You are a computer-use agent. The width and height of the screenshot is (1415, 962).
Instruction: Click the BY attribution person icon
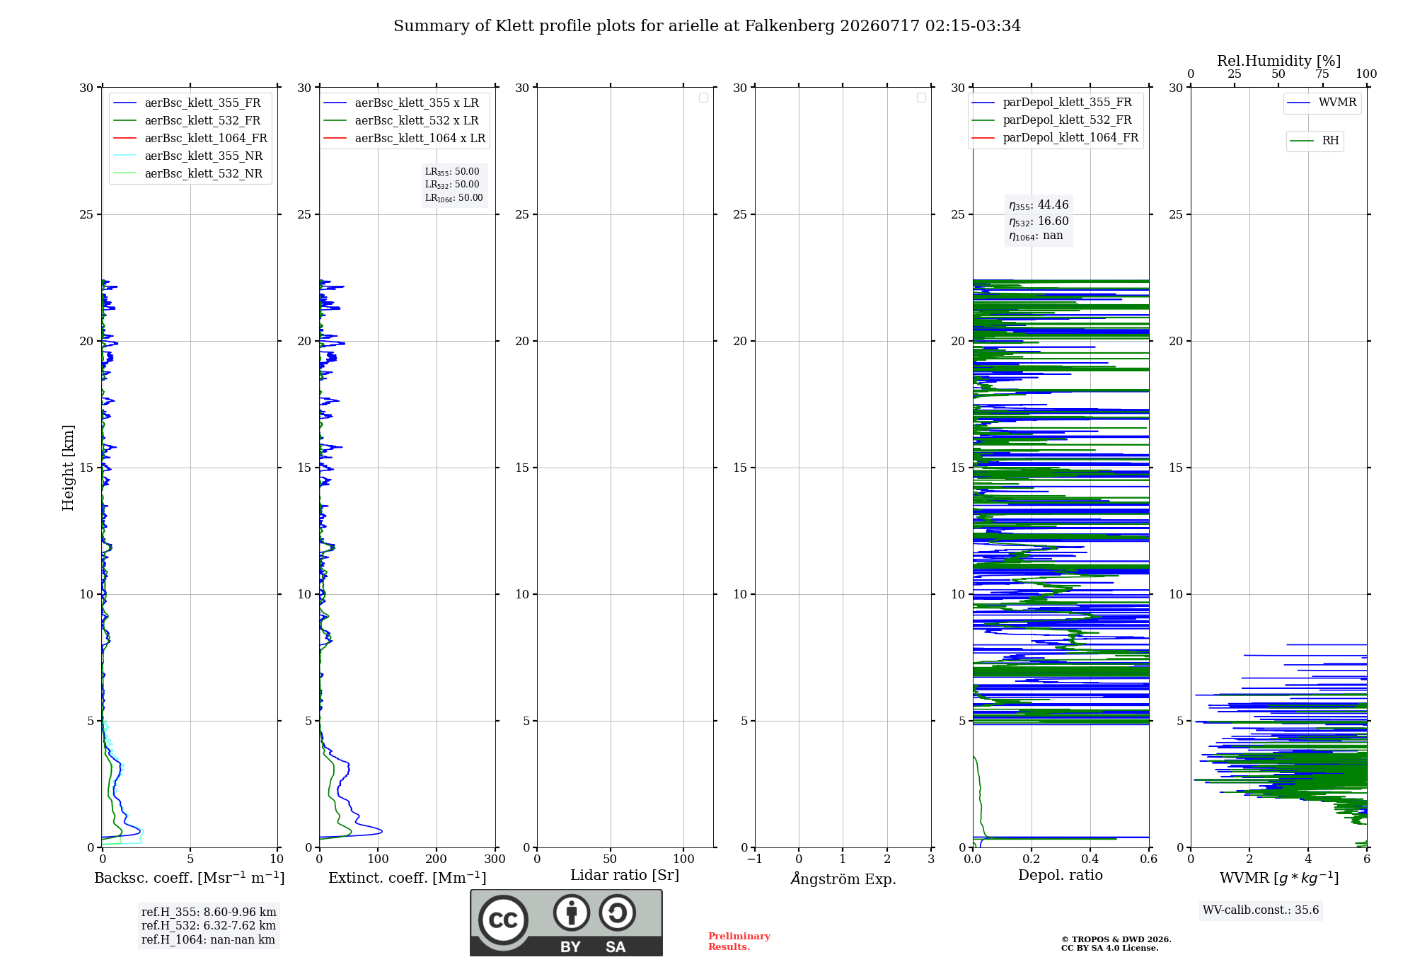pyautogui.click(x=572, y=912)
